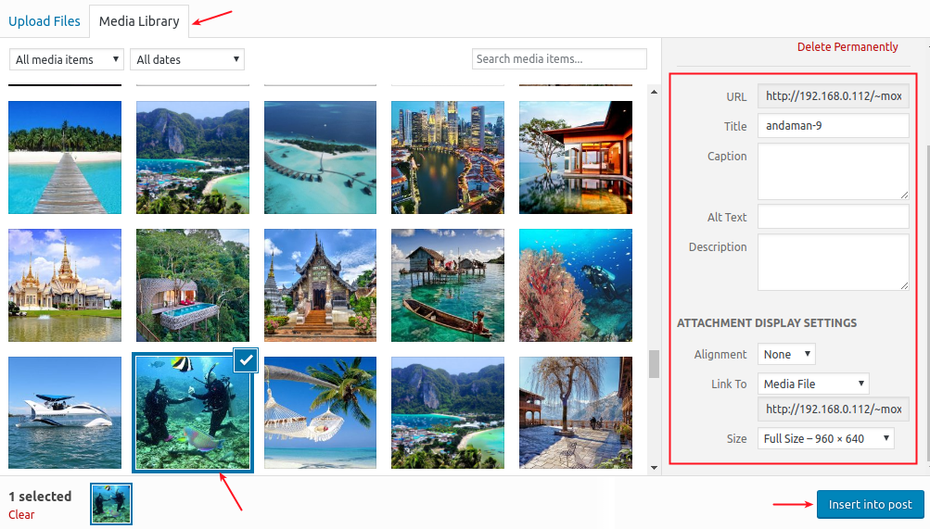
Task: Switch to the Upload Files tab
Action: pos(45,21)
